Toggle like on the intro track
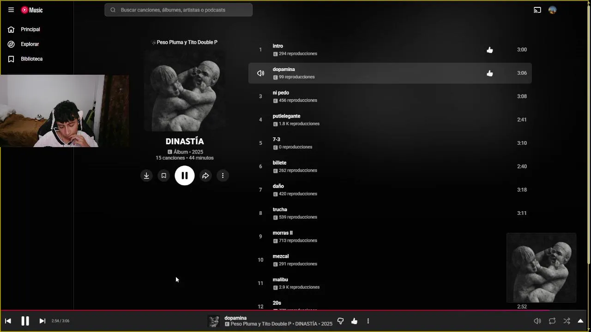 click(490, 50)
